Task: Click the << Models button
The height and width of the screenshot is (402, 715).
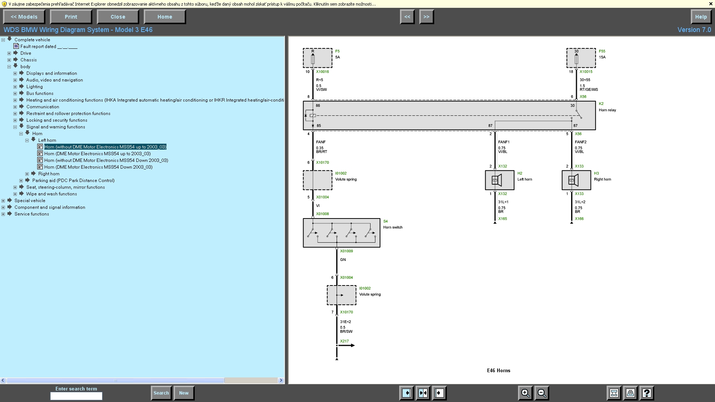Action: (x=24, y=17)
